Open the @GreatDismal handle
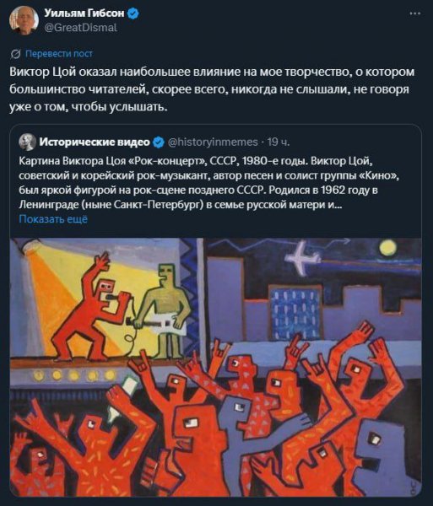 coord(80,28)
